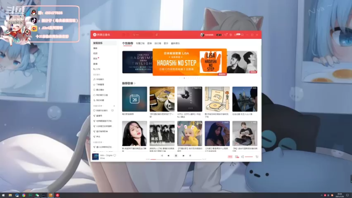Screen dimensions: 352x198
Task: Click the search box in the red title bar
Action: [143, 35]
